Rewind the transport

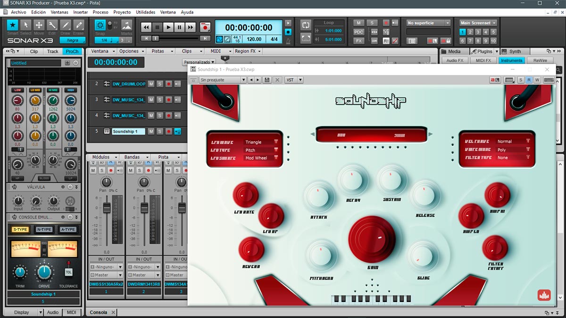[146, 27]
